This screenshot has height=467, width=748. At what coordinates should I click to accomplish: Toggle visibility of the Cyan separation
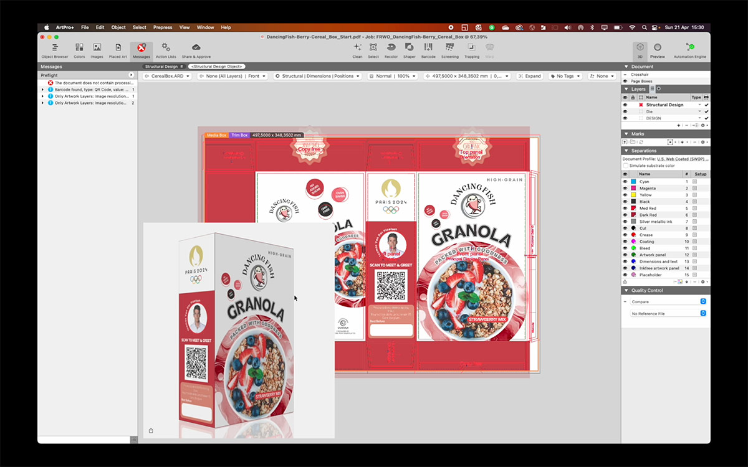[x=625, y=182]
